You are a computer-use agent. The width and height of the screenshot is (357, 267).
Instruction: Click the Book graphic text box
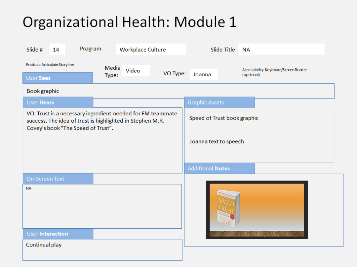click(178, 91)
